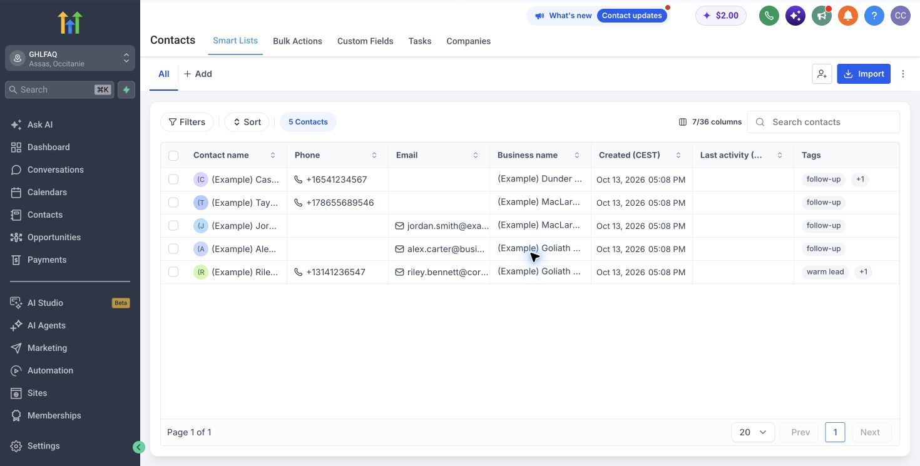Viewport: 920px width, 466px height.
Task: Navigate to Payments in the sidebar
Action: click(x=47, y=260)
